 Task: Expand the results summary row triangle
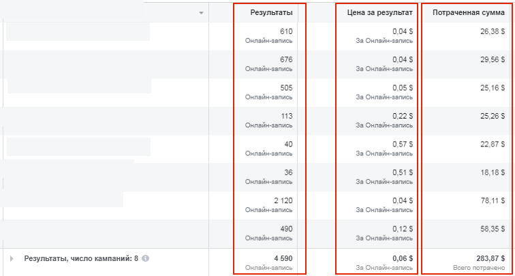point(12,258)
